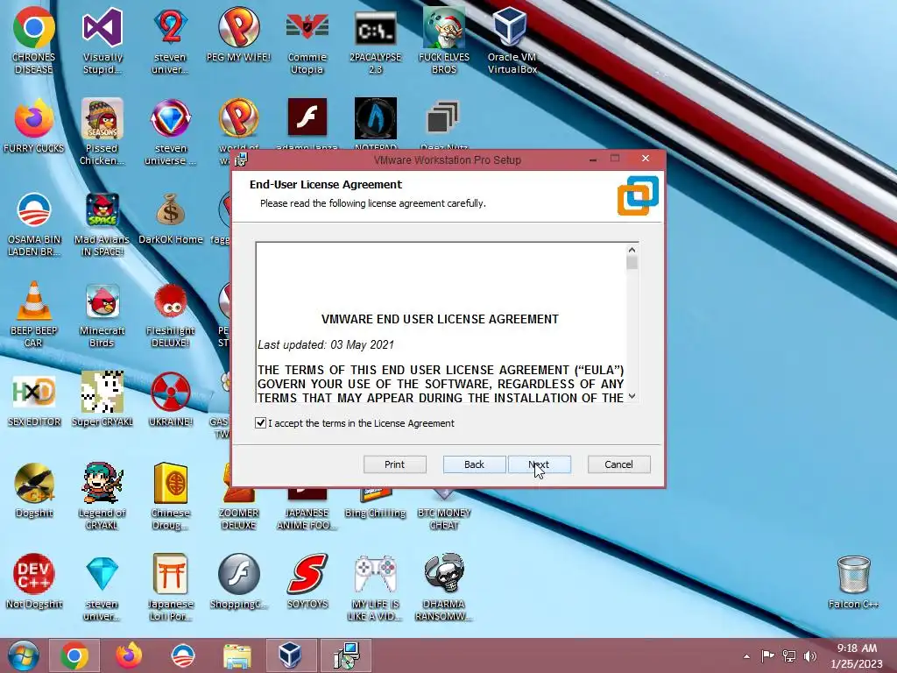This screenshot has height=673, width=897.
Task: Select the "Deez Nutz" desktop icon
Action: tap(444, 124)
